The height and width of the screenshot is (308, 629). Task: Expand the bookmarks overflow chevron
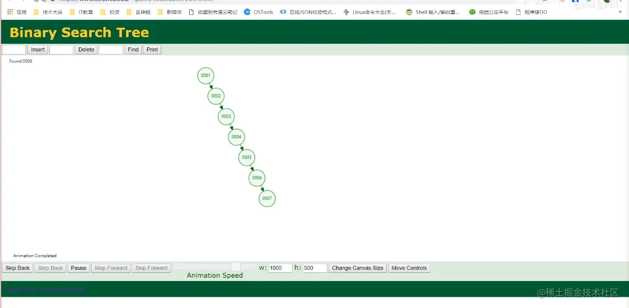coord(620,12)
